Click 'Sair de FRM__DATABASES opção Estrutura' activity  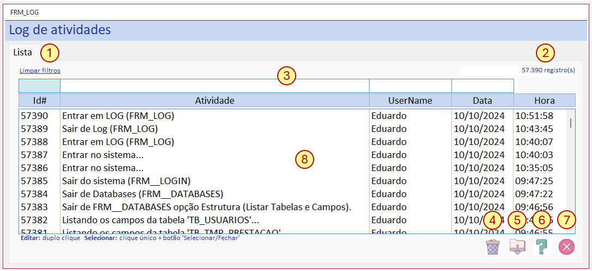(207, 207)
